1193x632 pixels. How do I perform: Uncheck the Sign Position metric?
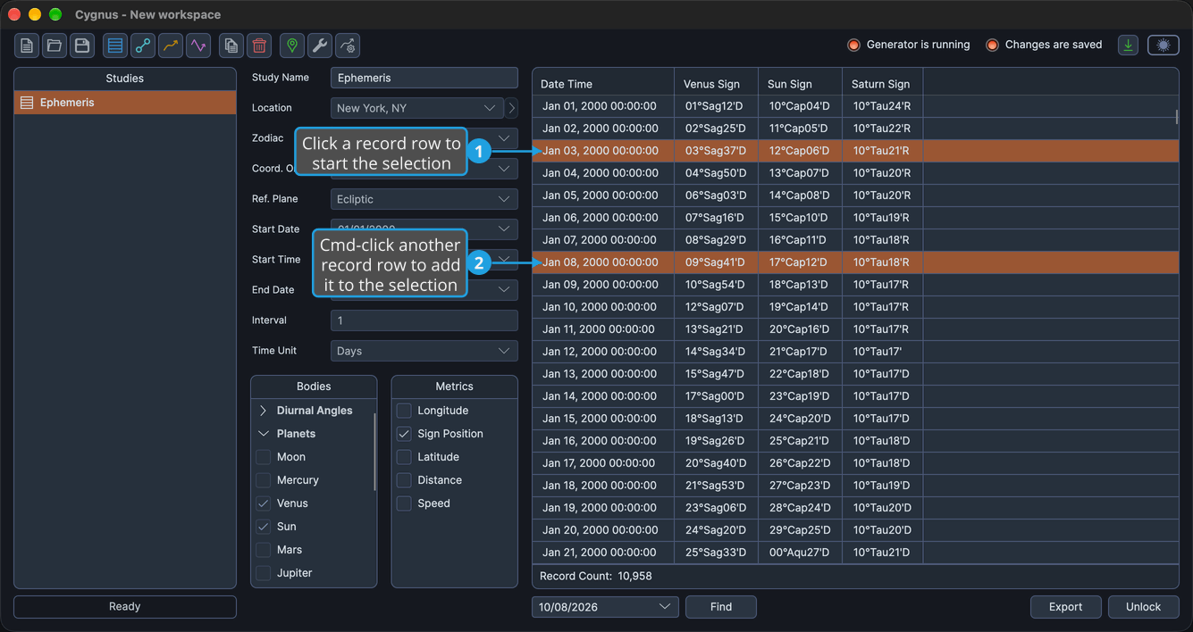click(x=404, y=434)
